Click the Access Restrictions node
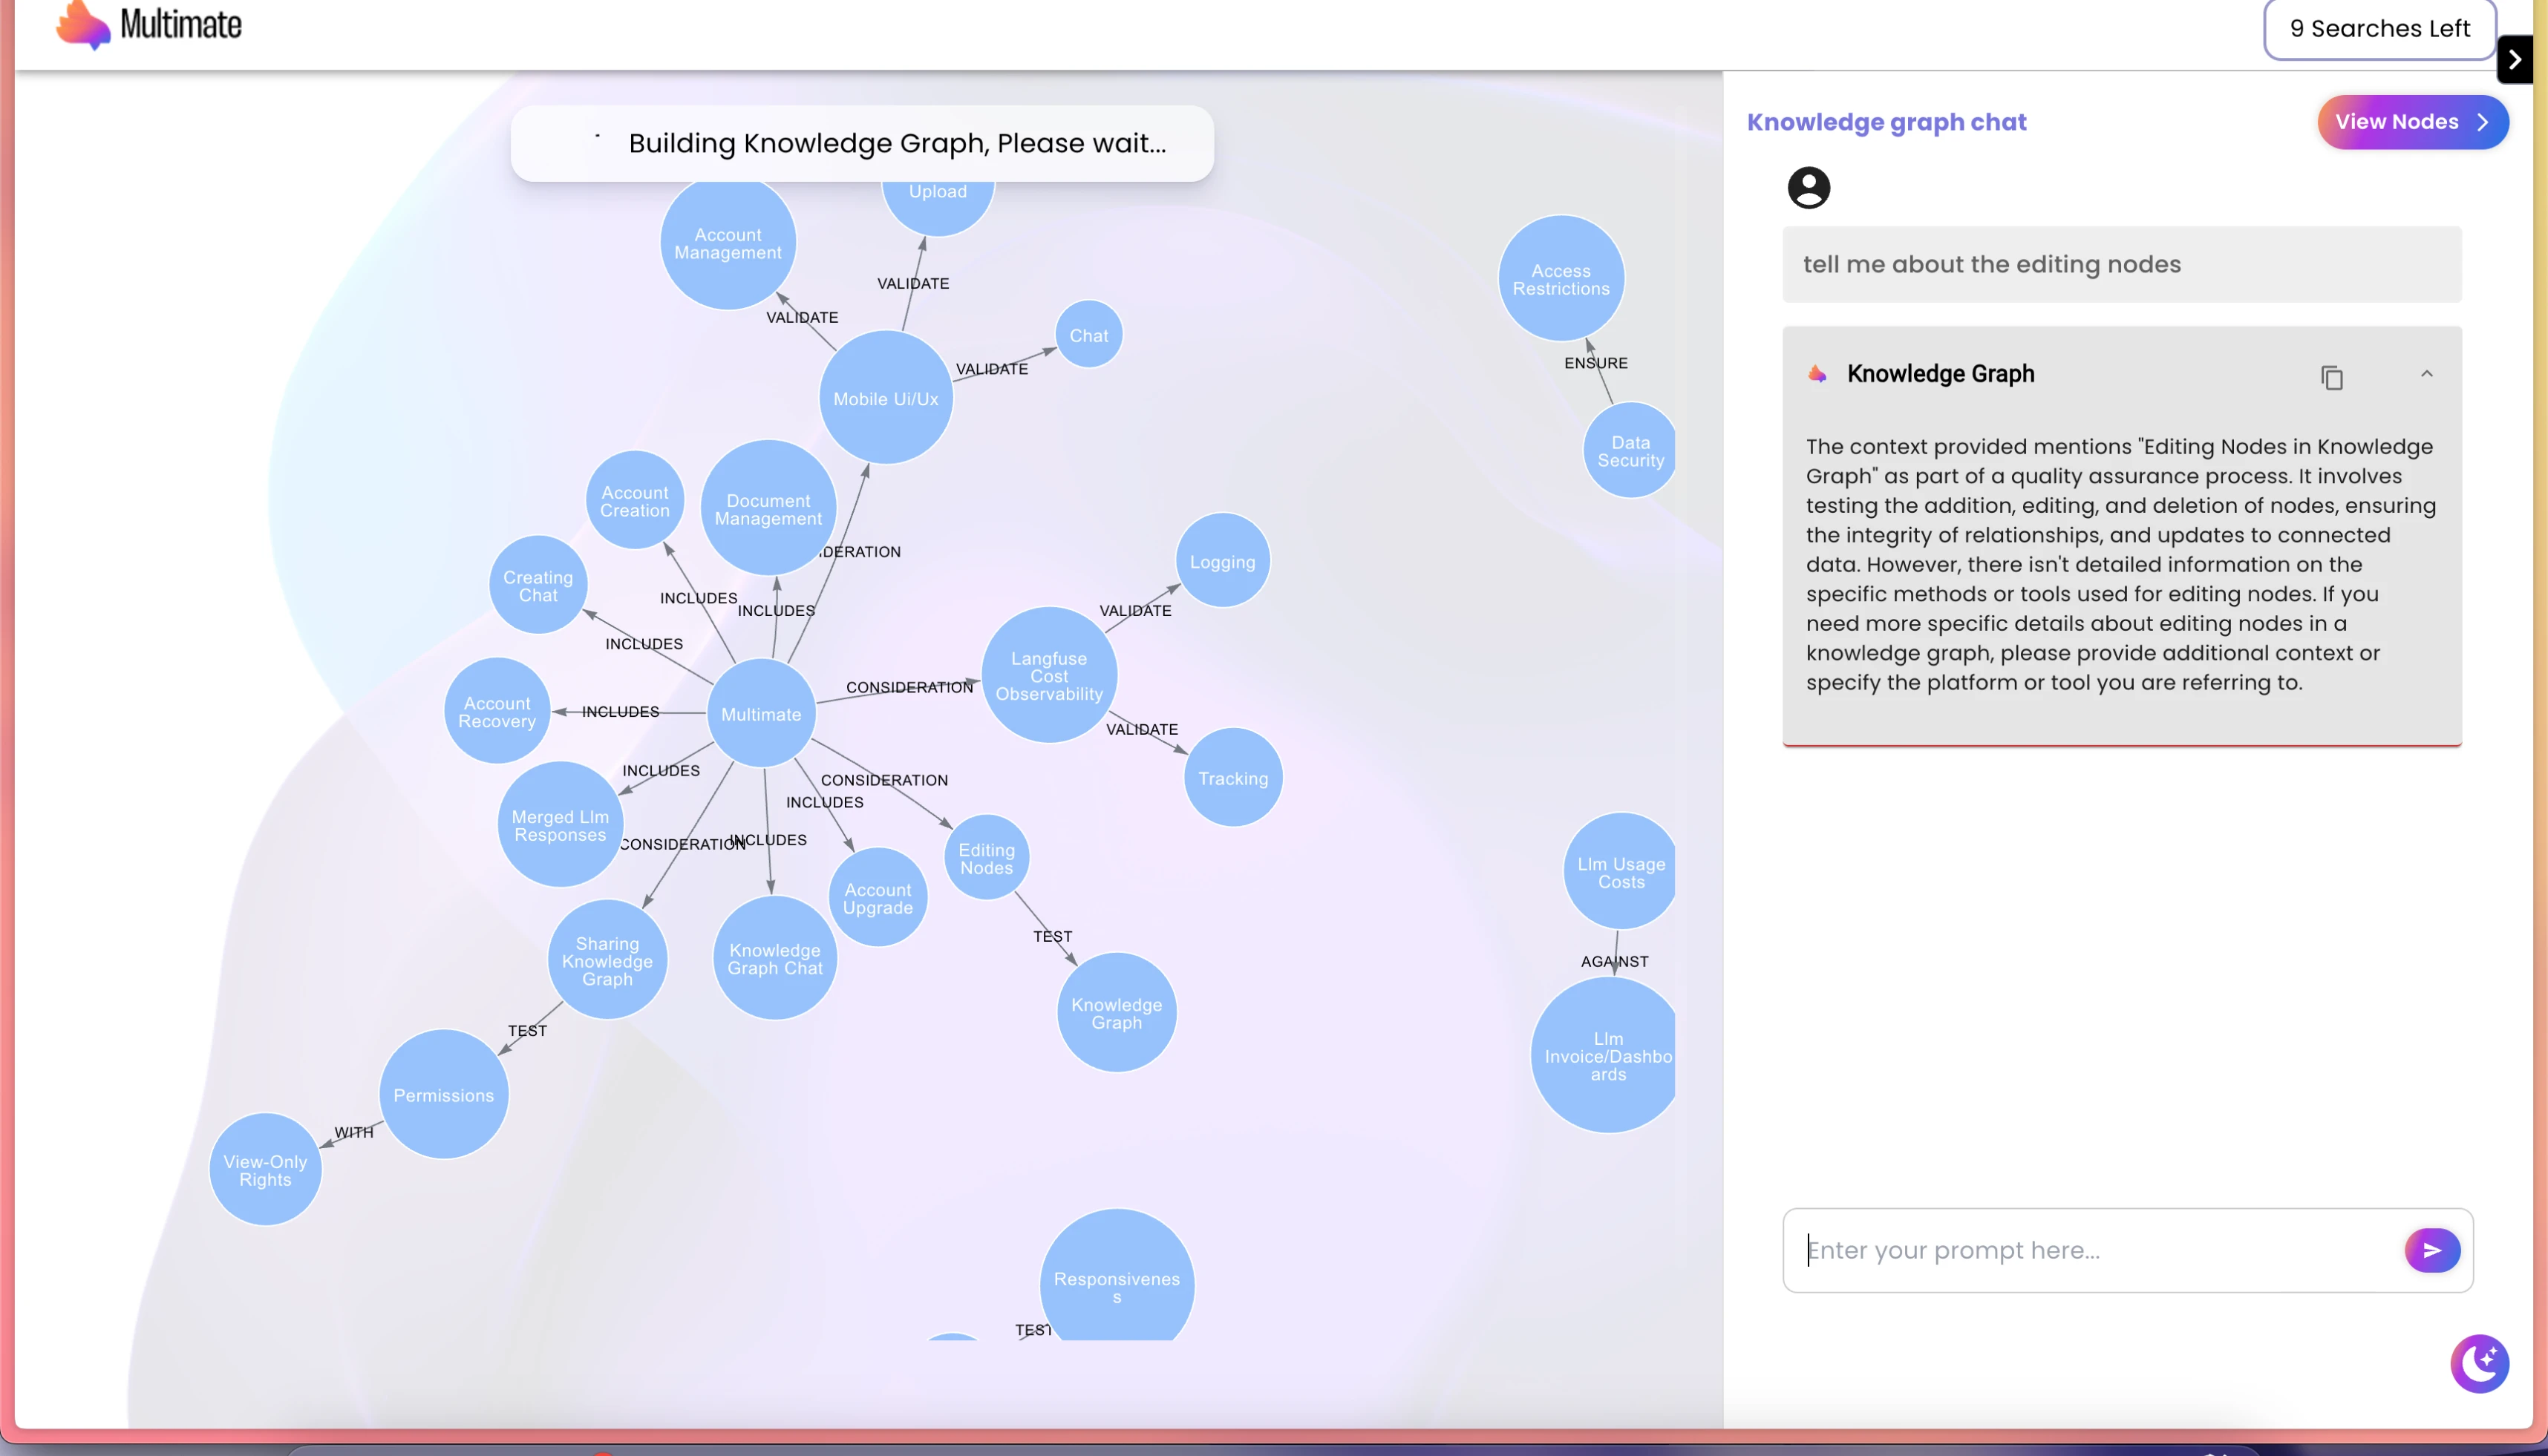 coord(1561,279)
